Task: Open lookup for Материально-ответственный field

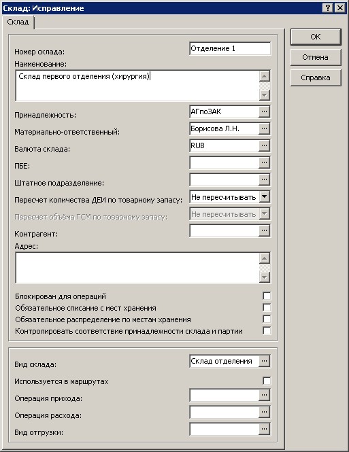Action: click(x=264, y=128)
